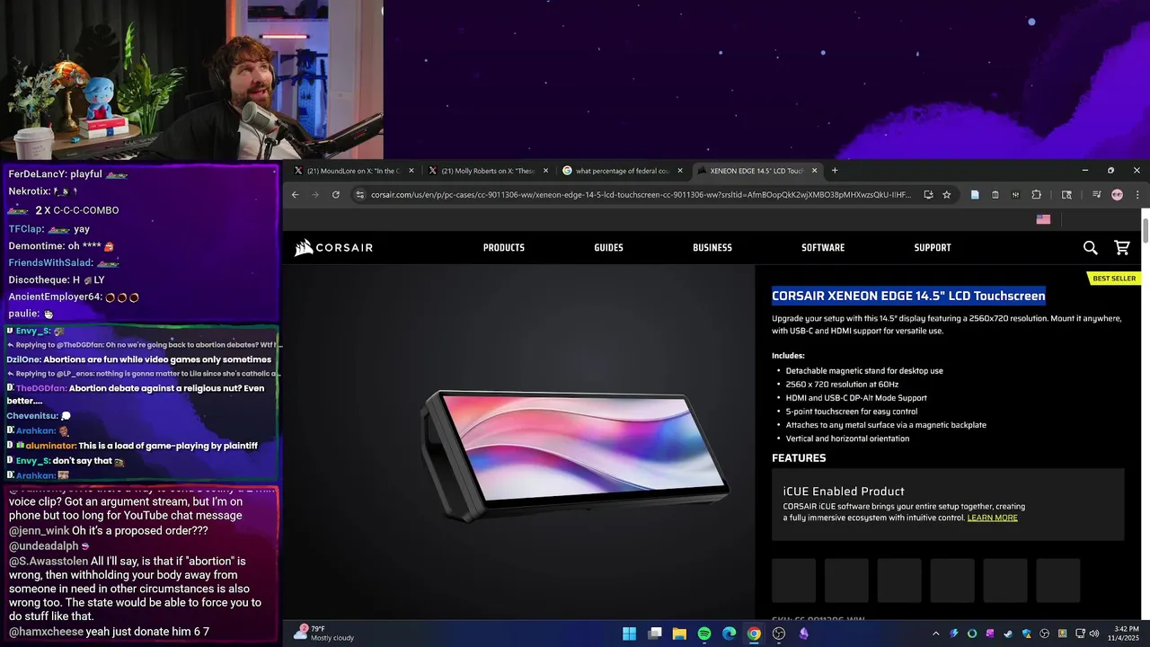Click the FEATURES heading
The width and height of the screenshot is (1150, 647).
click(799, 458)
